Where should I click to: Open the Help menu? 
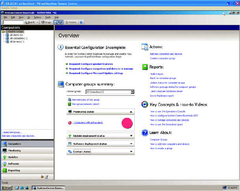[56, 17]
